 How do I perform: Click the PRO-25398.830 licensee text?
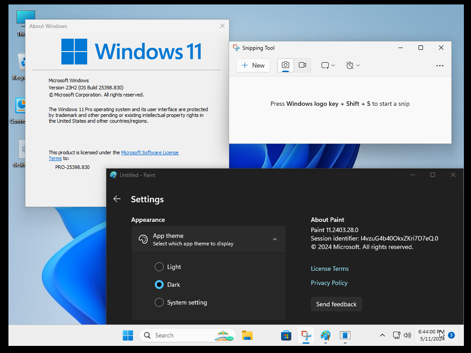pyautogui.click(x=72, y=167)
